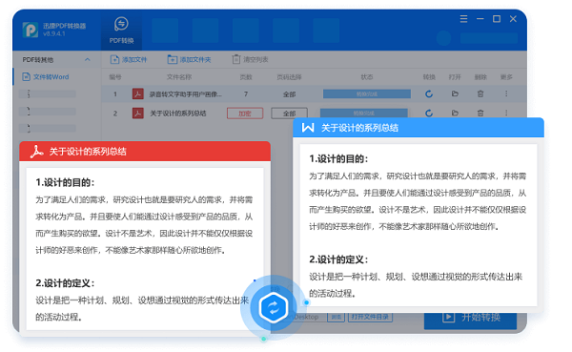Click the PDF icon in red preview header
This screenshot has height=352, width=572.
pos(36,151)
